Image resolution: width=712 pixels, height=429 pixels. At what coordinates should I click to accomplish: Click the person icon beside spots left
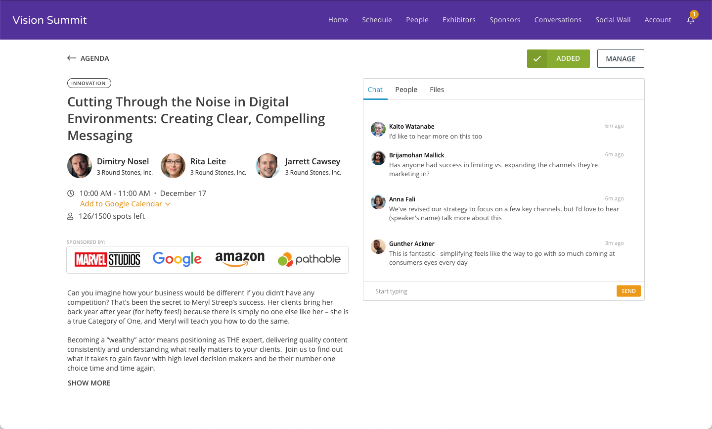tap(70, 216)
